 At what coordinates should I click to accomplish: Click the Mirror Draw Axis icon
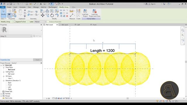tap(57, 11)
